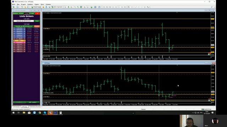Remove the WTI ticker via its X button
Viewport: 227px width, 127px height.
pyautogui.click(x=24, y=41)
